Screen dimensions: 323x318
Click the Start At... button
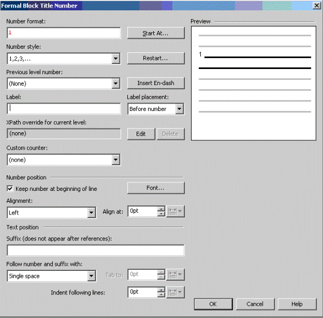[155, 33]
